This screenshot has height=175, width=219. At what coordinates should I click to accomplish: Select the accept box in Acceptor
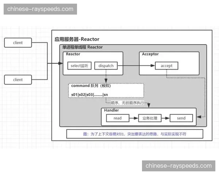click(x=166, y=66)
